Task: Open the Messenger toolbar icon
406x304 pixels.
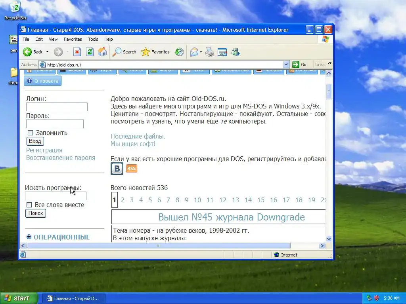Action: click(235, 52)
